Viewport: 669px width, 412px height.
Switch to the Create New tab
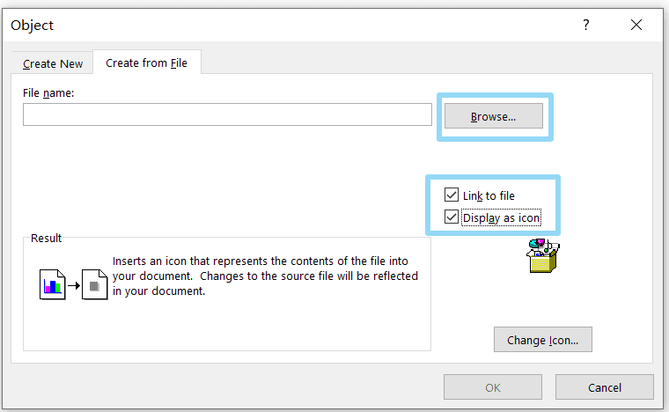point(53,63)
